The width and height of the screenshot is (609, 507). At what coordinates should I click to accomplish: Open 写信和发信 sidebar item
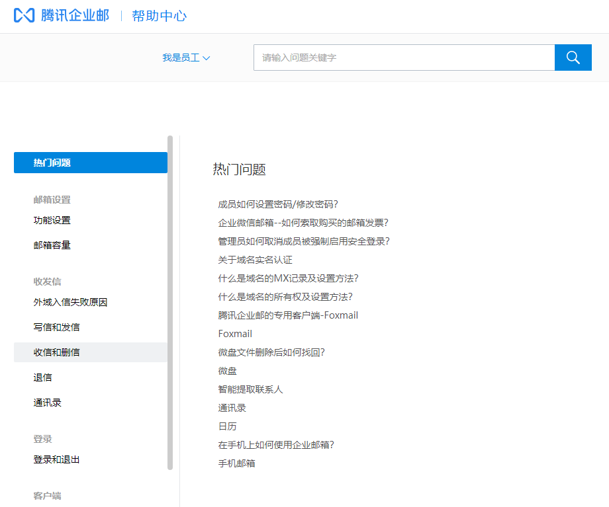point(57,327)
